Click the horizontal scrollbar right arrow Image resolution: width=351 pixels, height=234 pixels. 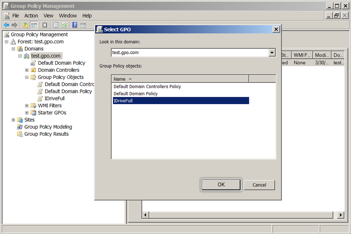pyautogui.click(x=341, y=215)
